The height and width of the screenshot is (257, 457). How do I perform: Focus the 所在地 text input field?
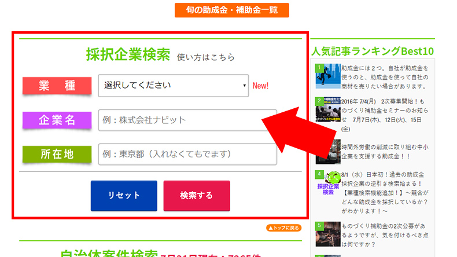click(x=187, y=155)
